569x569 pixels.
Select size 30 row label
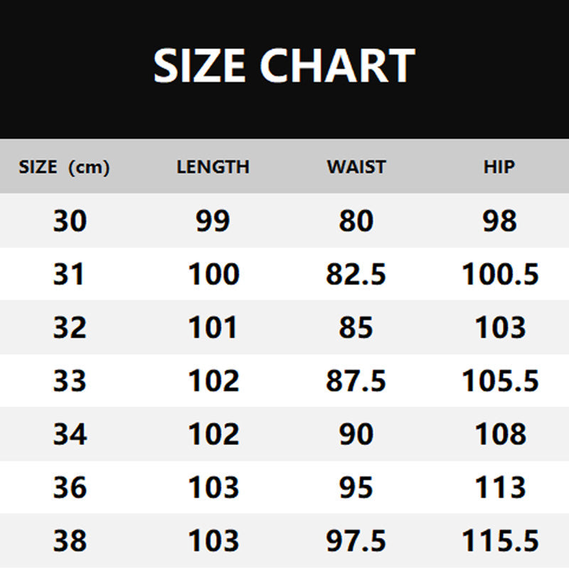70,220
